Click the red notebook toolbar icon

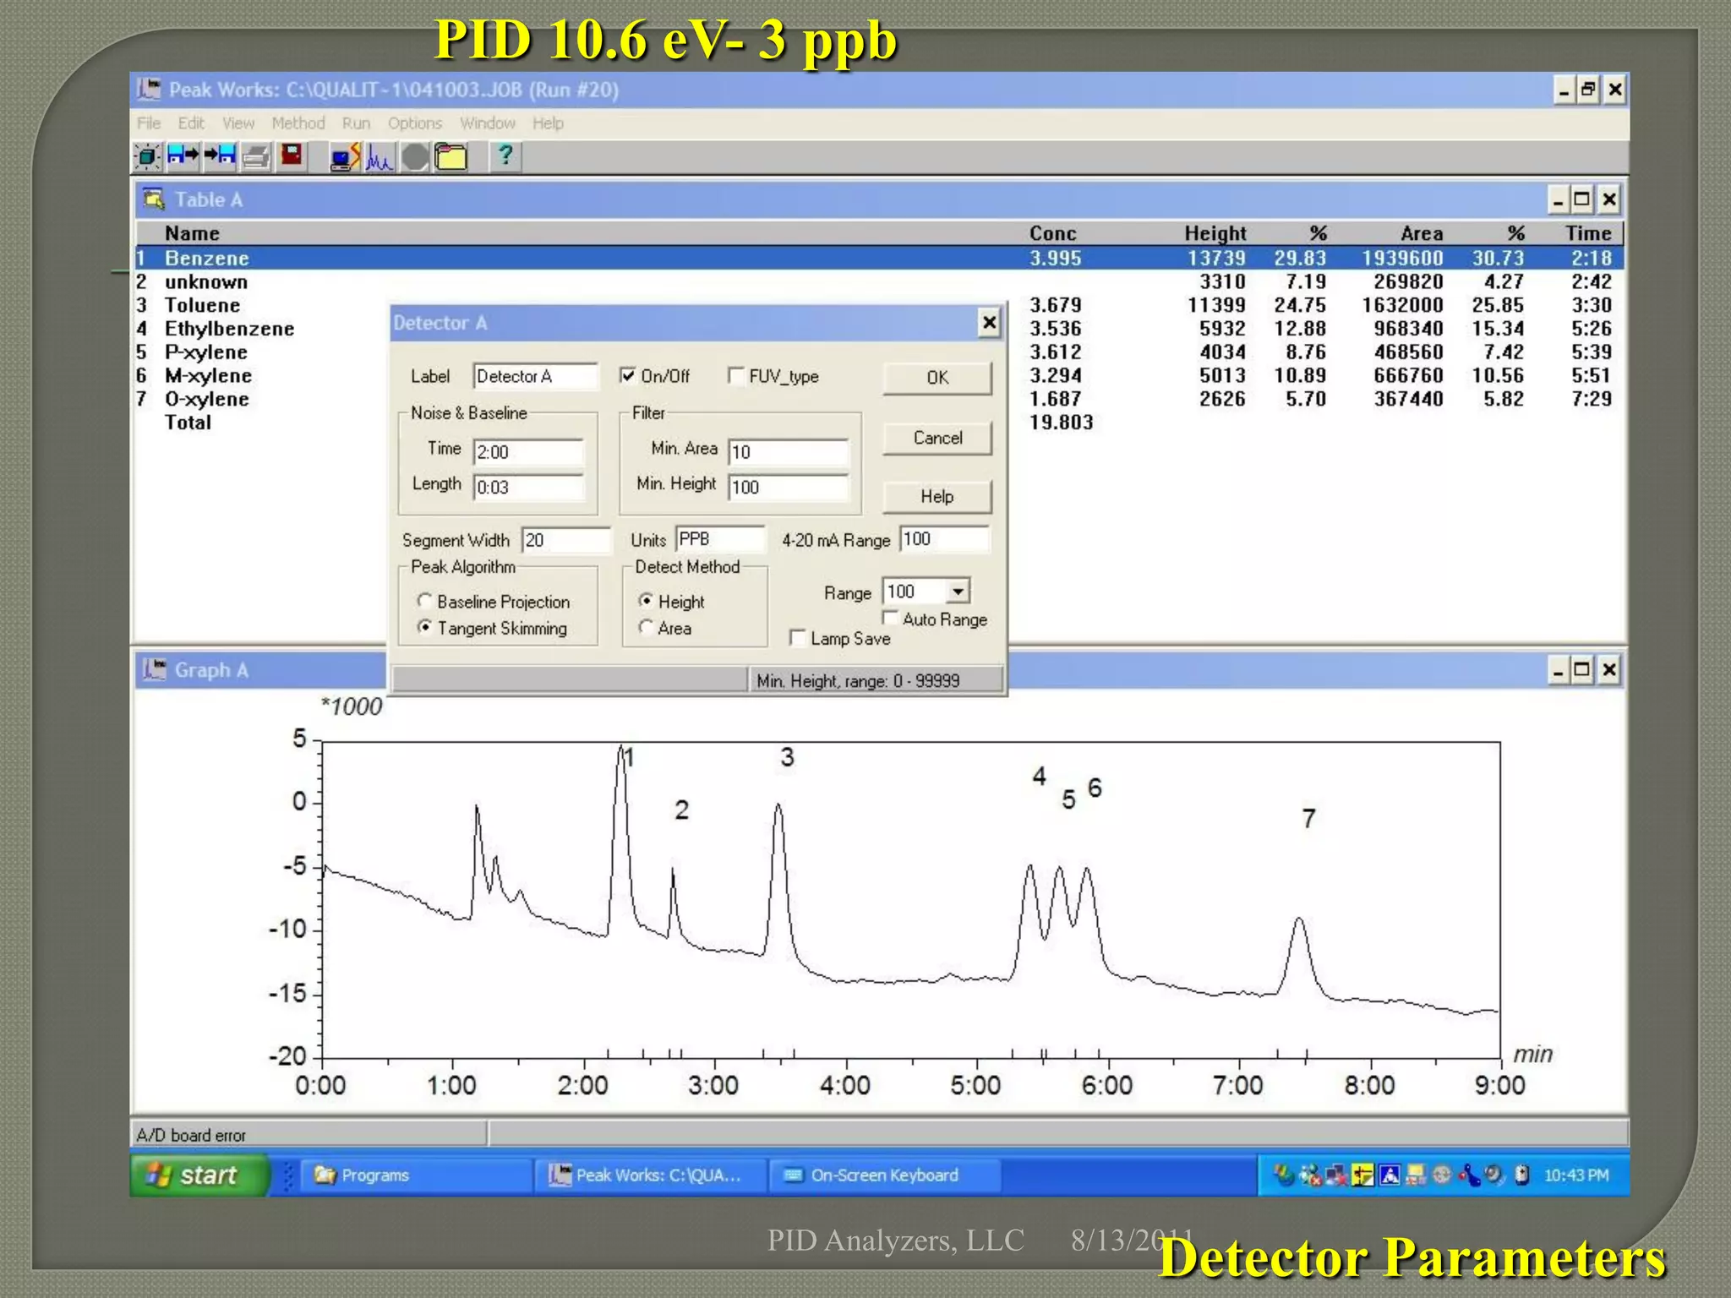coord(292,155)
